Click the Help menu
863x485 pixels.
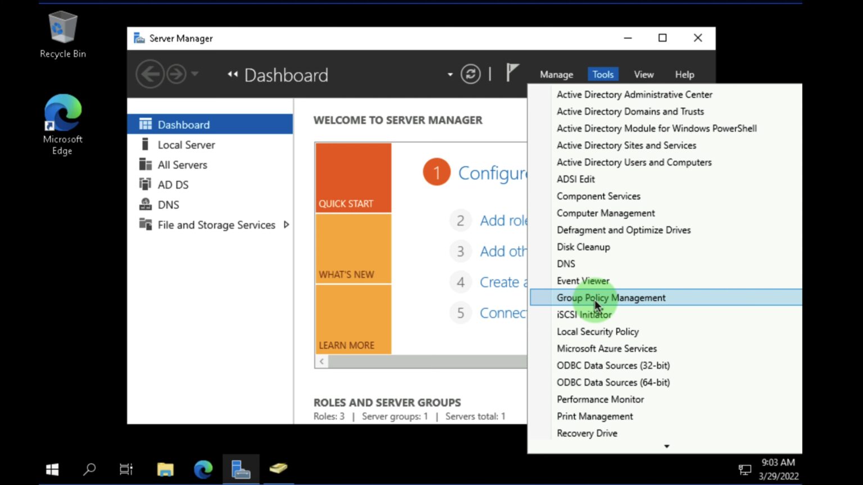point(684,74)
